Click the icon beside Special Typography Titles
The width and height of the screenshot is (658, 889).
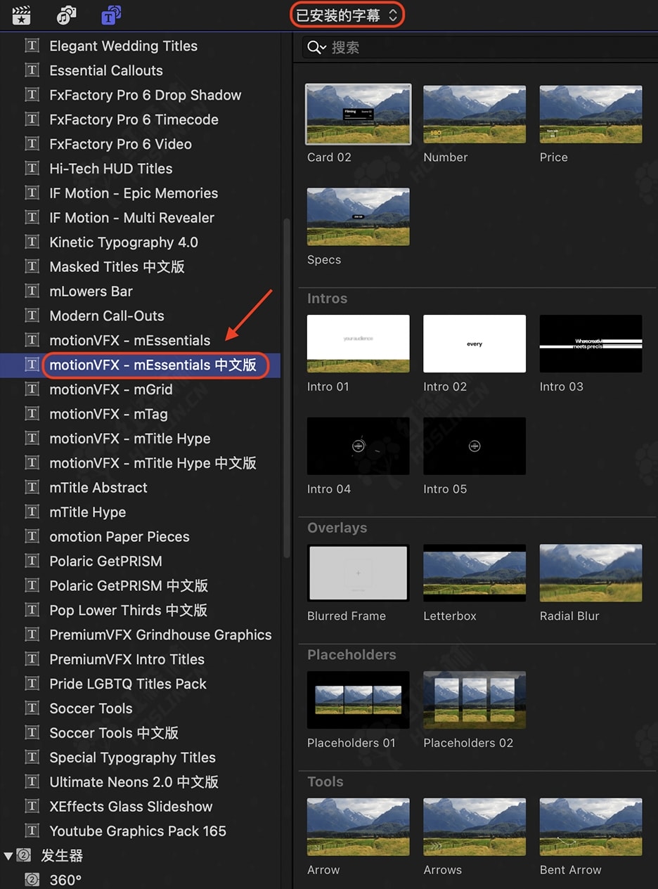point(32,758)
